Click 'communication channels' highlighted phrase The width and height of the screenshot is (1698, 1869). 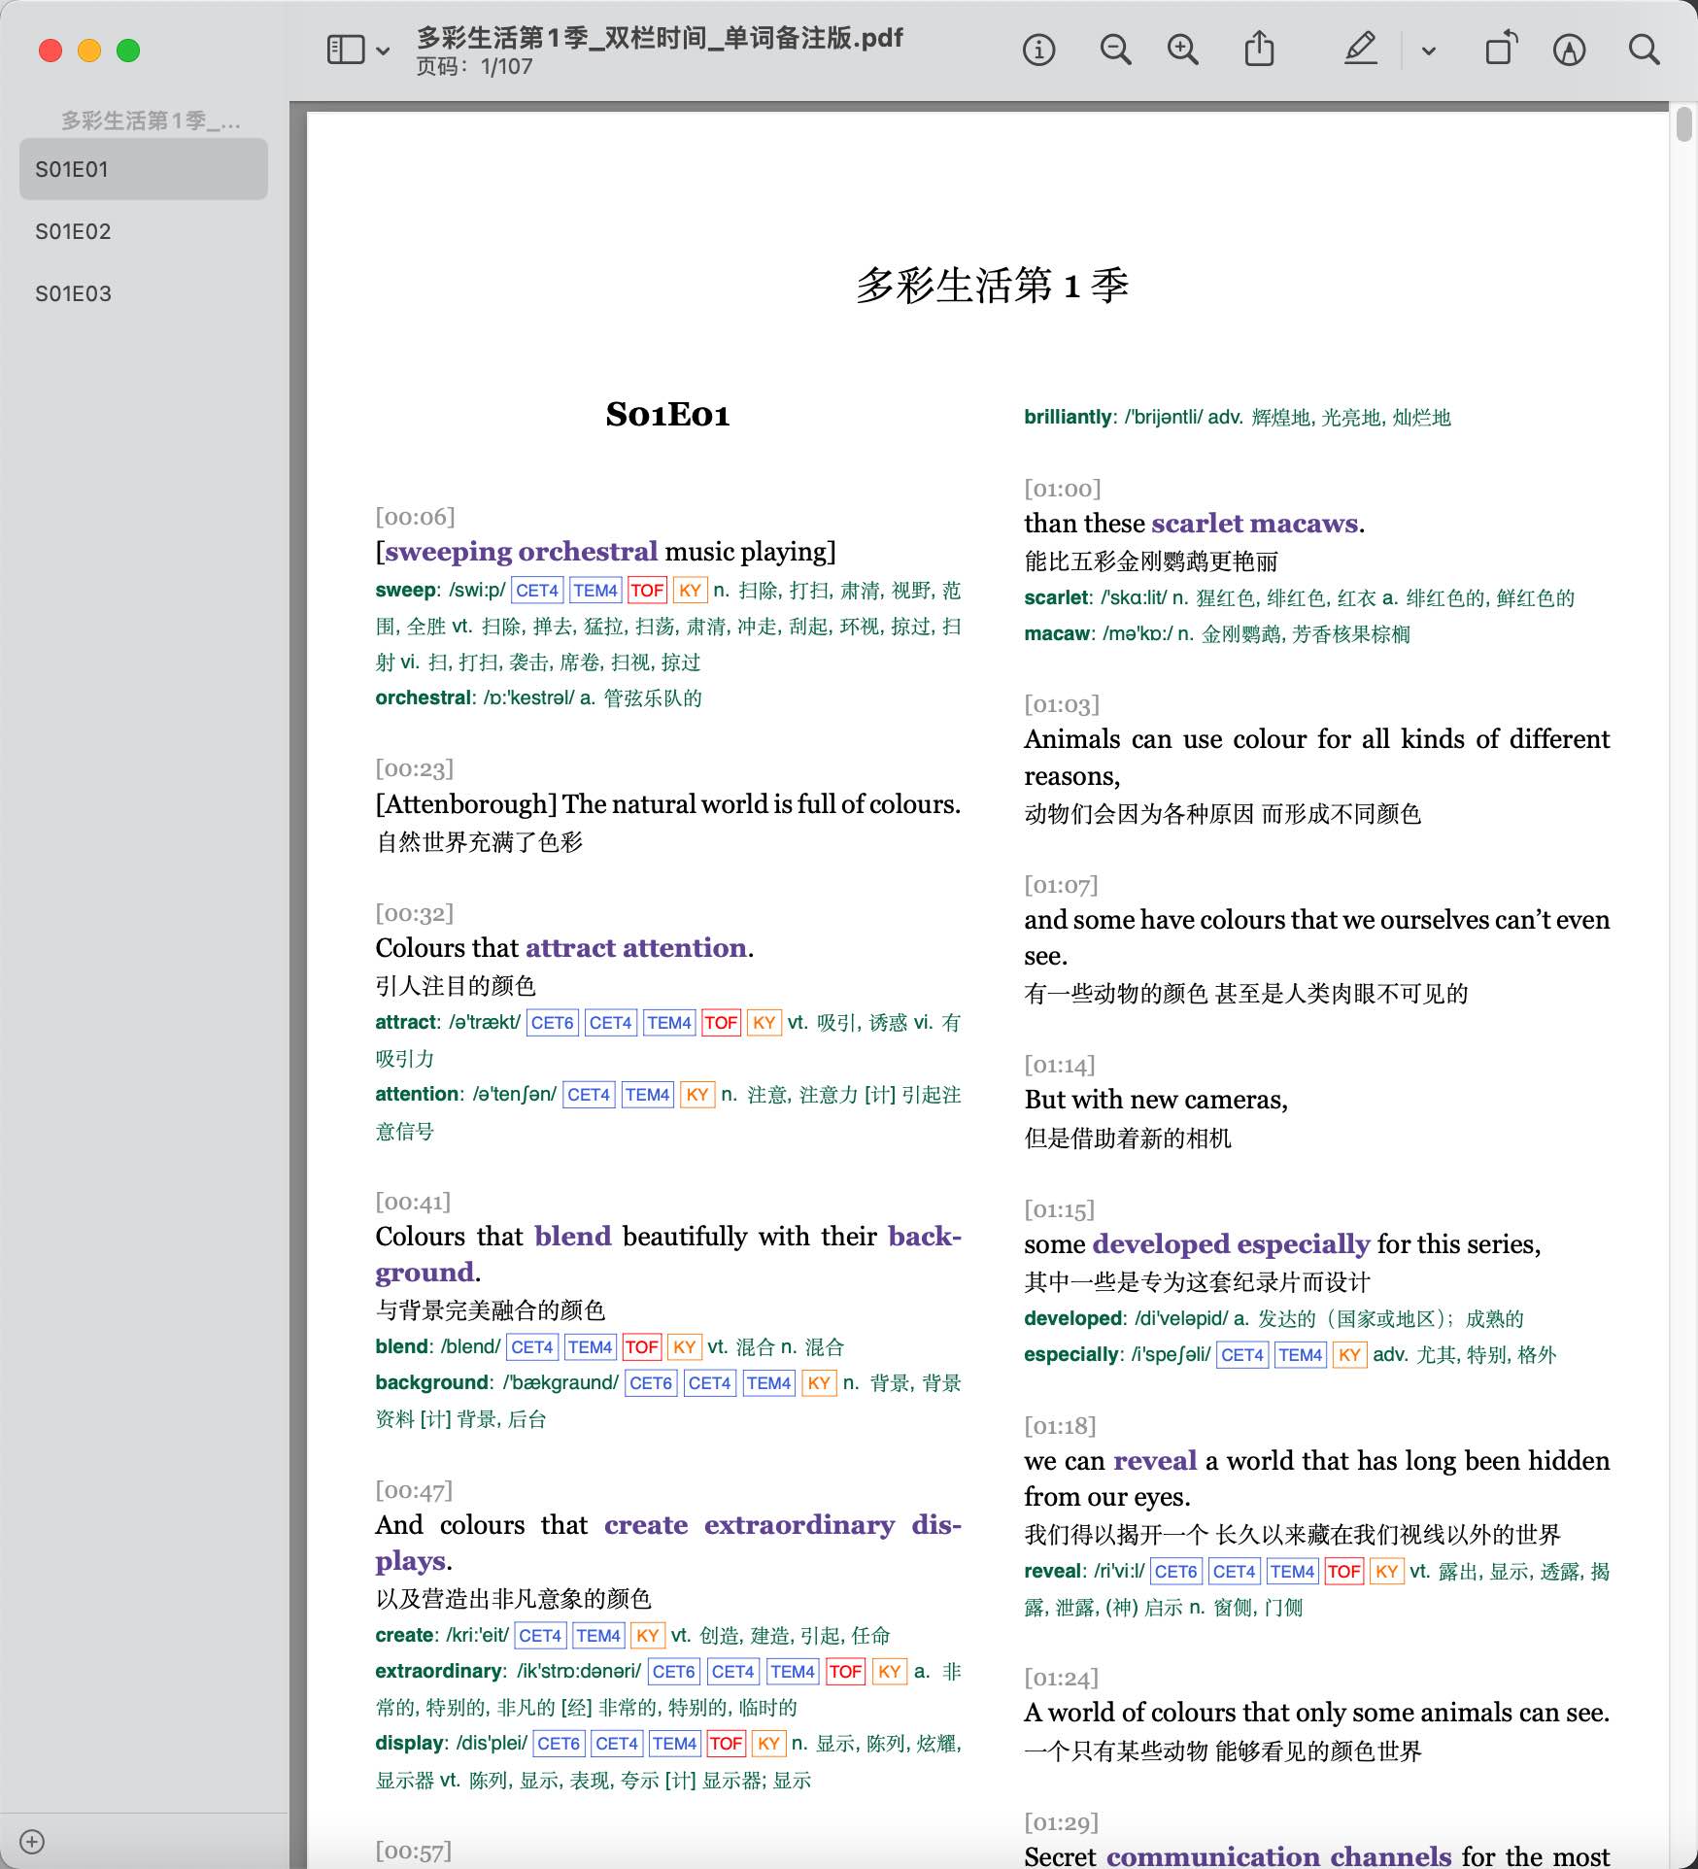1279,1856
